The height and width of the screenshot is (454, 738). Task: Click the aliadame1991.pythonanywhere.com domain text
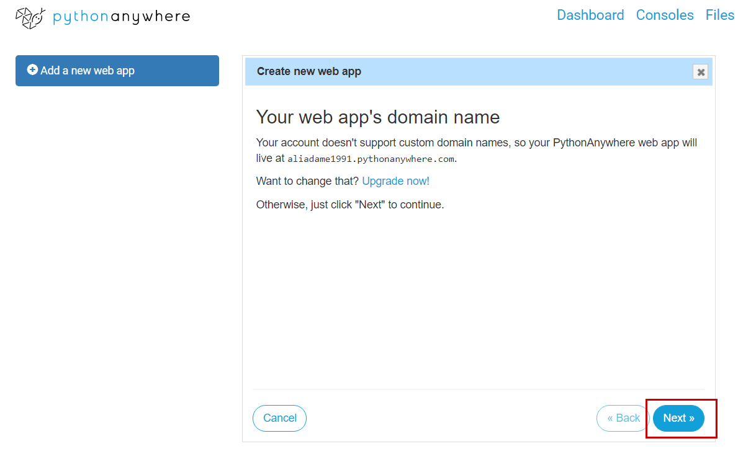click(x=371, y=159)
